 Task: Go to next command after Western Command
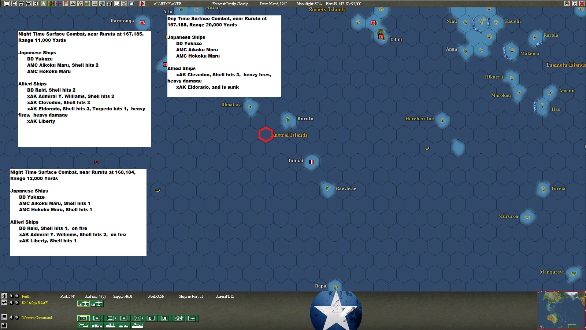(17, 317)
